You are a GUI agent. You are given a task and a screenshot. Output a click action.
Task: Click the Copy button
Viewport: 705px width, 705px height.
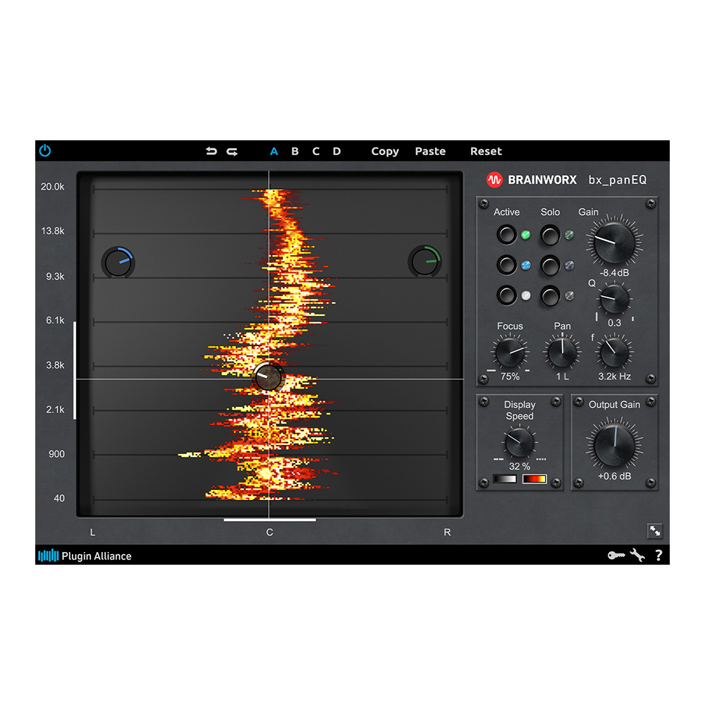[x=385, y=152]
